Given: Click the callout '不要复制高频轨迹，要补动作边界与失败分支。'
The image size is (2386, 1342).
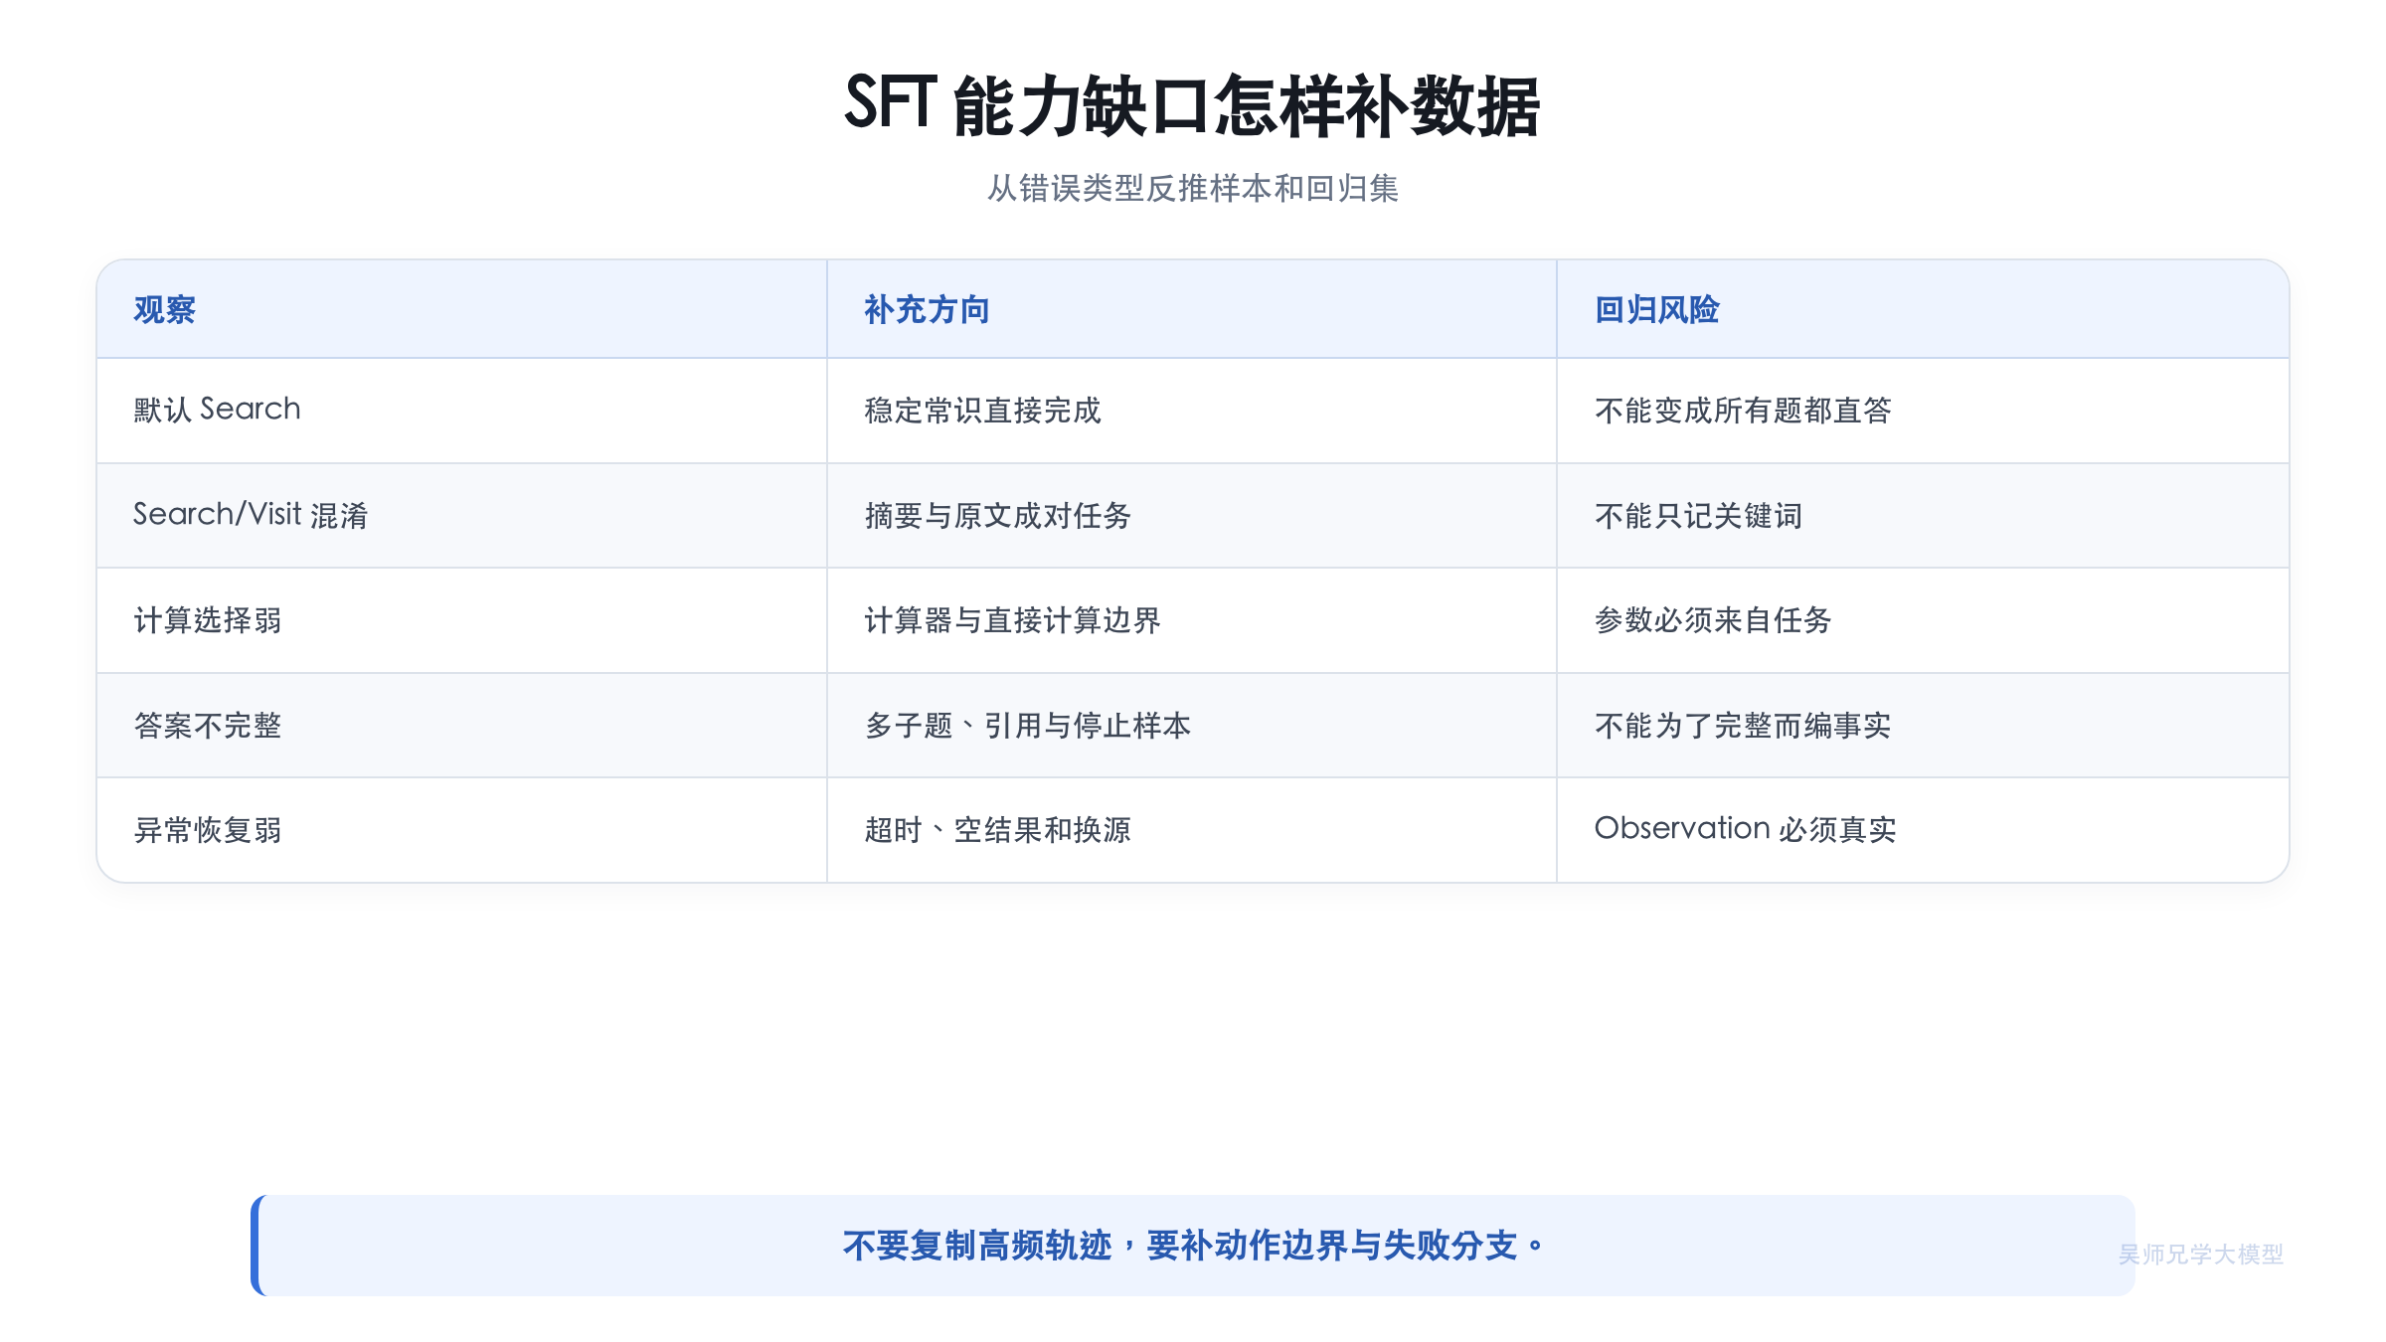Looking at the screenshot, I should click(1192, 1246).
